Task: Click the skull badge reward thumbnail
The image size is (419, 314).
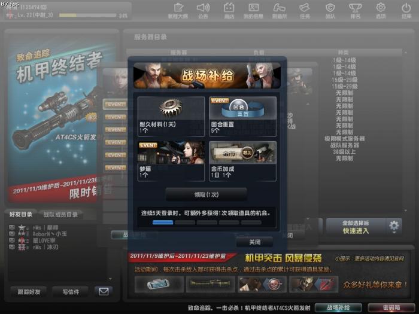Action: (262, 284)
